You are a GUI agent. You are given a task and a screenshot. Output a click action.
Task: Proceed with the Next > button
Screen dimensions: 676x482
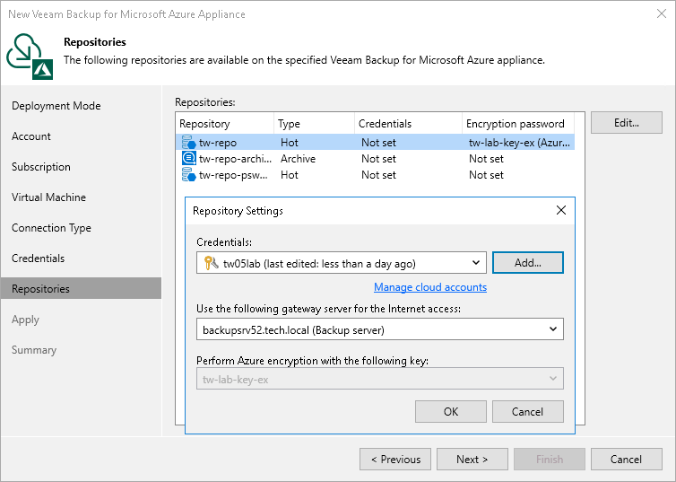(x=472, y=459)
